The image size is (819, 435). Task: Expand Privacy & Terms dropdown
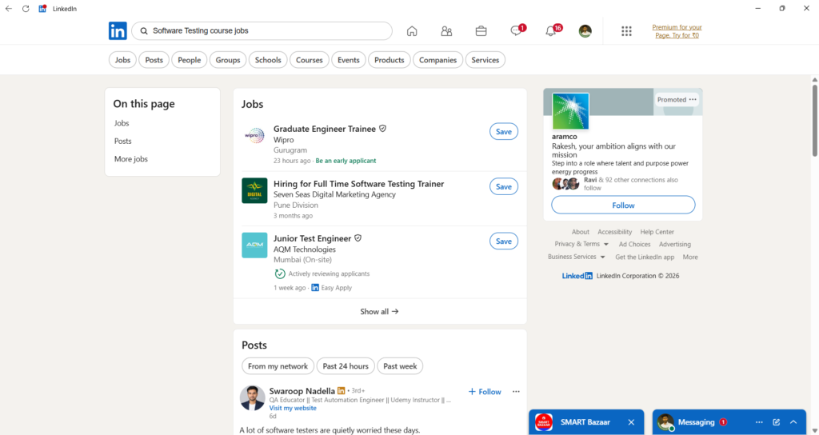(x=581, y=244)
